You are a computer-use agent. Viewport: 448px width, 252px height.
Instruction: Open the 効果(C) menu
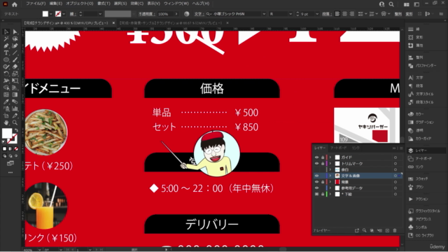tap(137, 3)
